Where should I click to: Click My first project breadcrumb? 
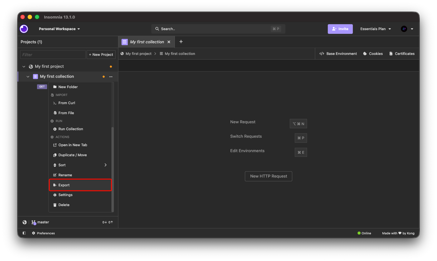pos(136,54)
